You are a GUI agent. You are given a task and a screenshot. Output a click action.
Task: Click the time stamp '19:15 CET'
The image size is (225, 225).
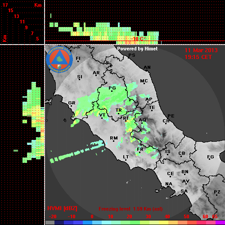[x=198, y=57]
